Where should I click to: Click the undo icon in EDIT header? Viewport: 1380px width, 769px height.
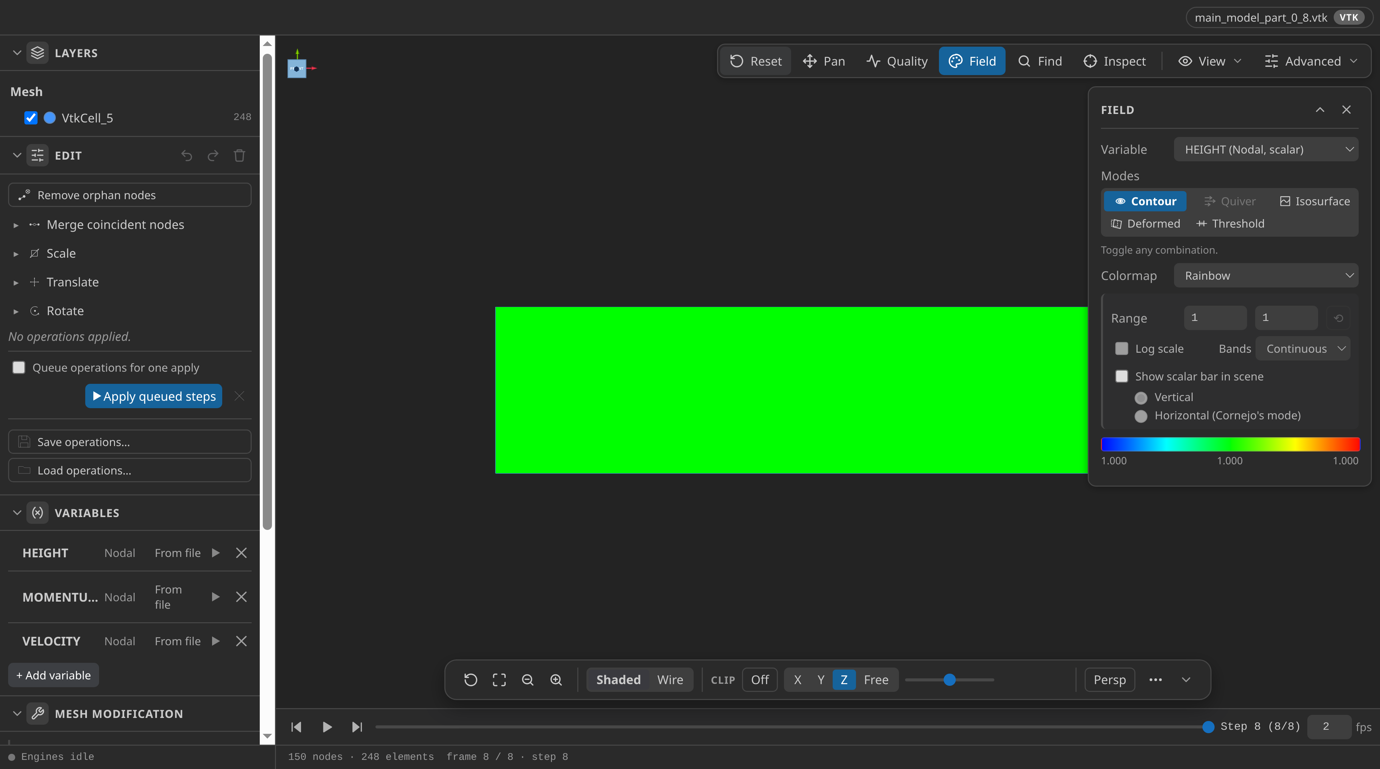186,156
